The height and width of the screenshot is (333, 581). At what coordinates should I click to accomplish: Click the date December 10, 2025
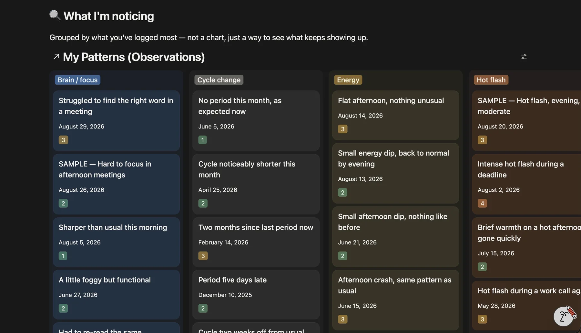225,295
